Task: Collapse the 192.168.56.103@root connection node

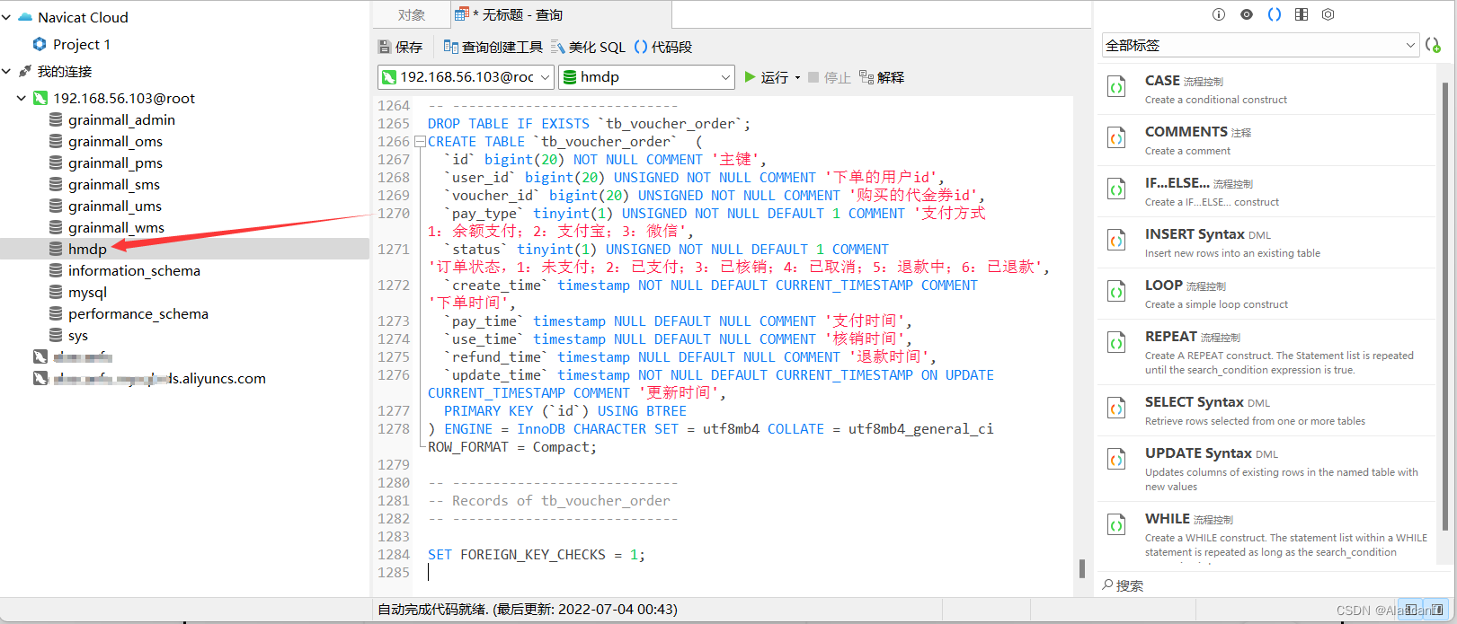Action: pyautogui.click(x=22, y=98)
